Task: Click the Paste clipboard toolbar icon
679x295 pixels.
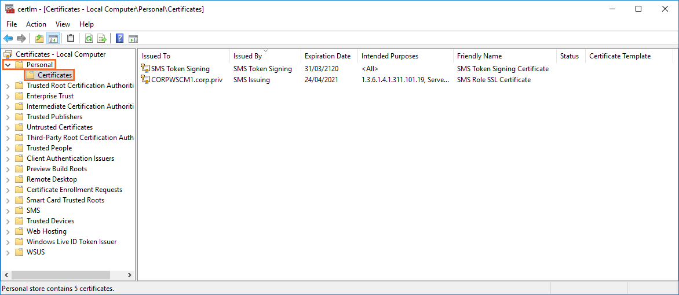Action: tap(71, 39)
